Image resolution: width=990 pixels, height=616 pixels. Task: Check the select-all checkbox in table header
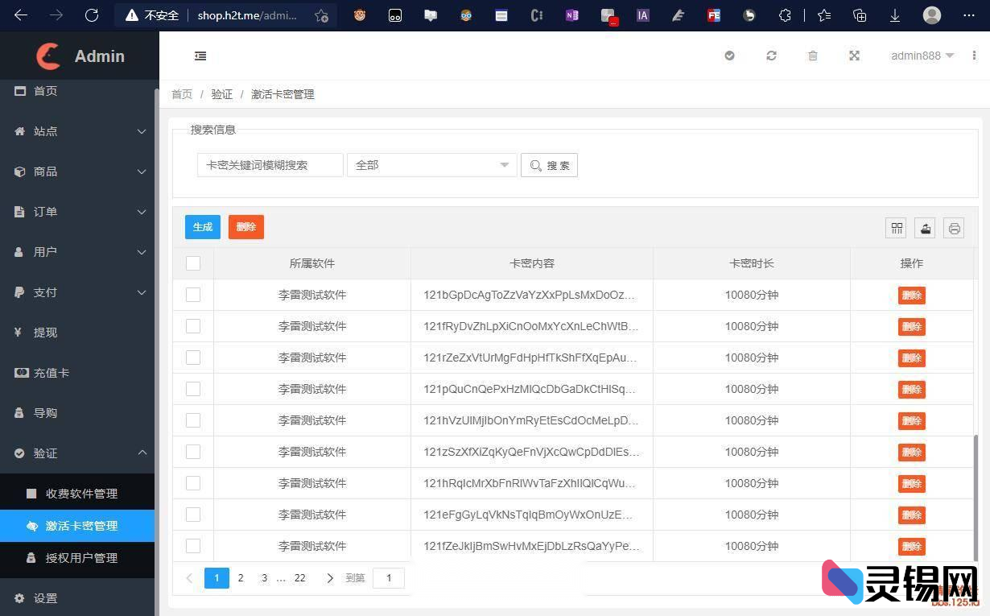(192, 263)
